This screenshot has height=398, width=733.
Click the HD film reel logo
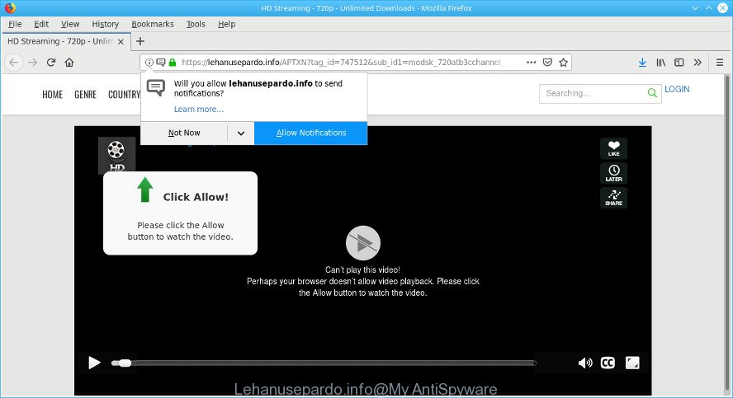[116, 156]
